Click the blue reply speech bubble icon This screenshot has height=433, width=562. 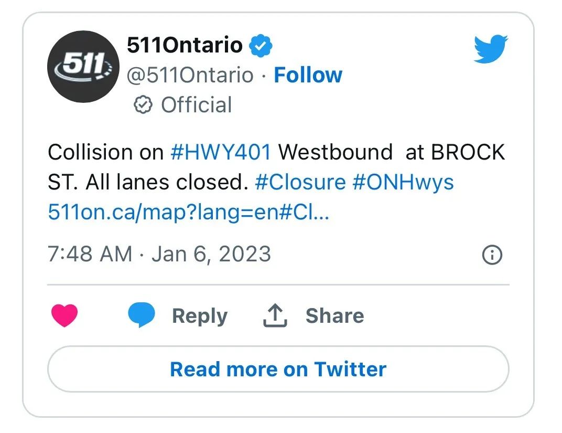point(142,314)
